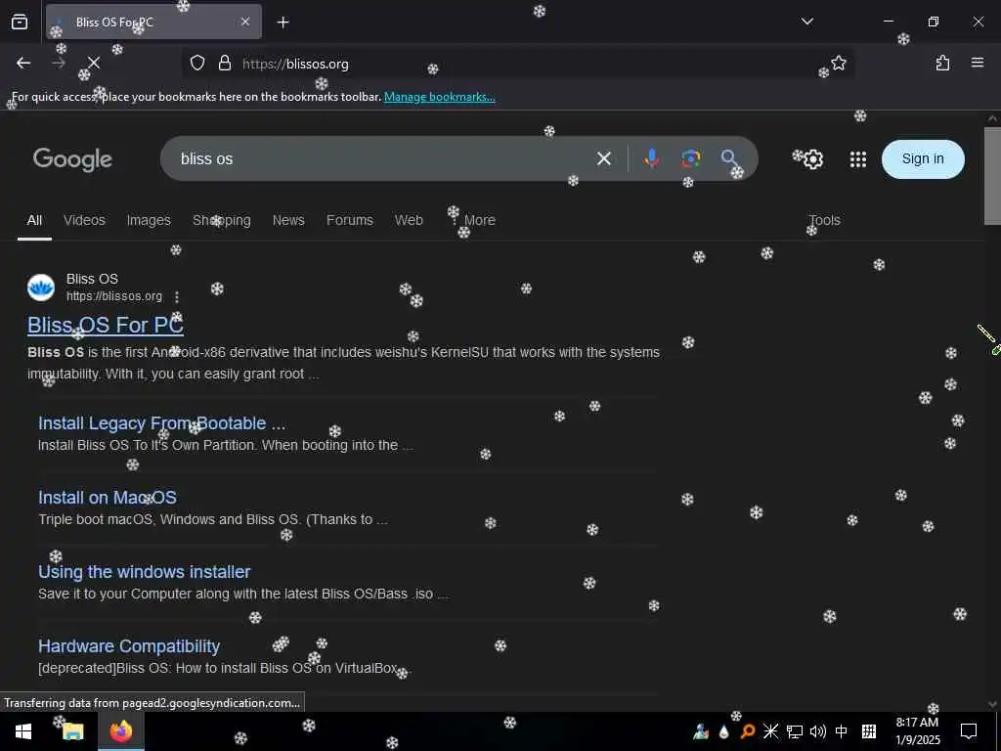Open search Tools options
The height and width of the screenshot is (751, 1001).
825,220
